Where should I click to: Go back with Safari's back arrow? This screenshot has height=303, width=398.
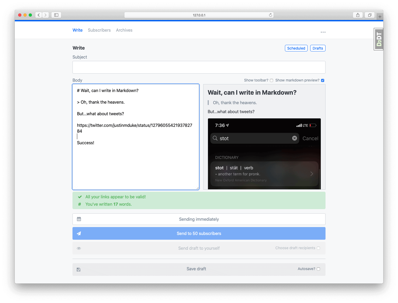pos(39,15)
